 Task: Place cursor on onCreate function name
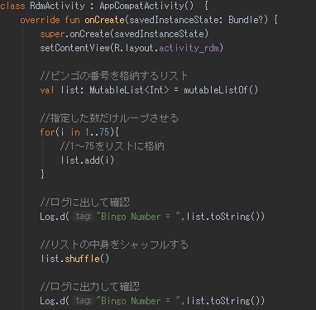104,20
